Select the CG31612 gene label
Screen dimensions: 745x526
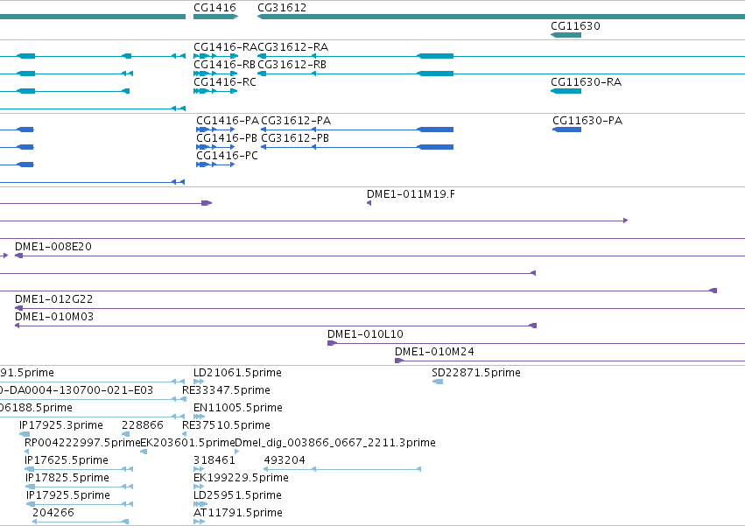(282, 8)
